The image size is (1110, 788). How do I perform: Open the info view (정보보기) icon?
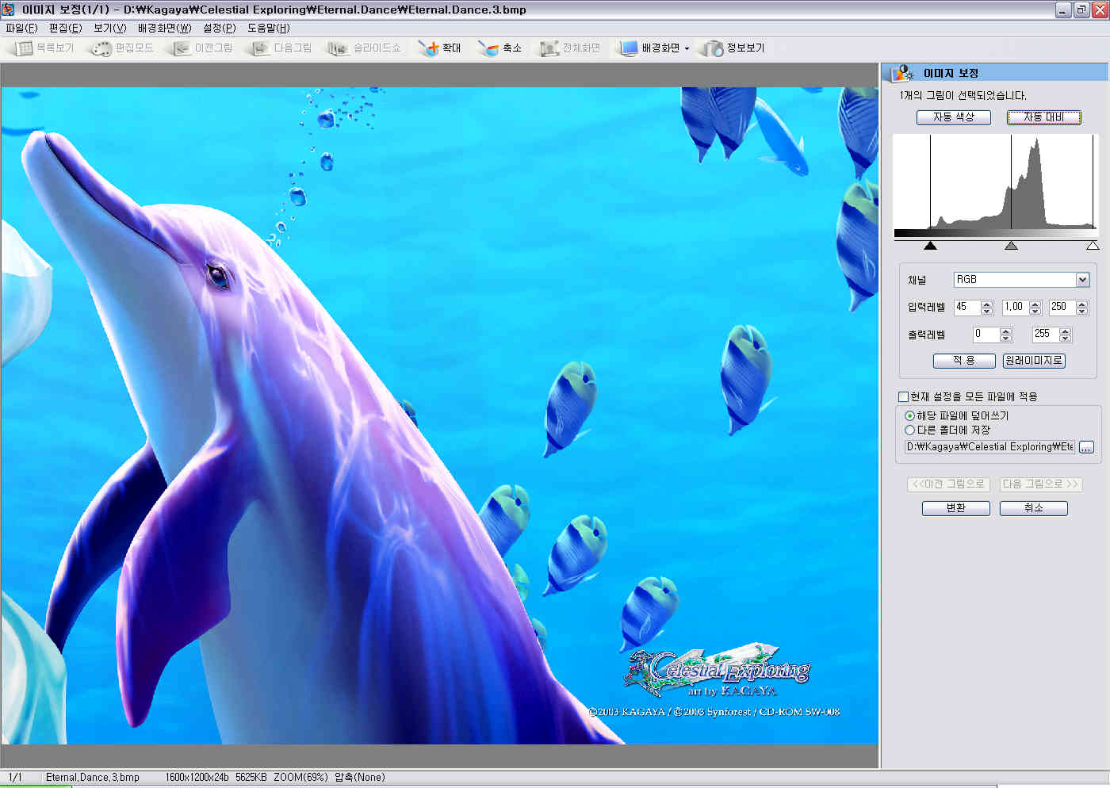(x=714, y=48)
